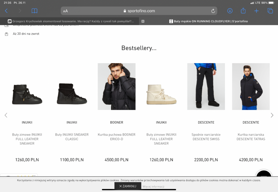The image size is (278, 192).
Task: Switch to the Grzegorz Krychowiak tab
Action: 71,21
